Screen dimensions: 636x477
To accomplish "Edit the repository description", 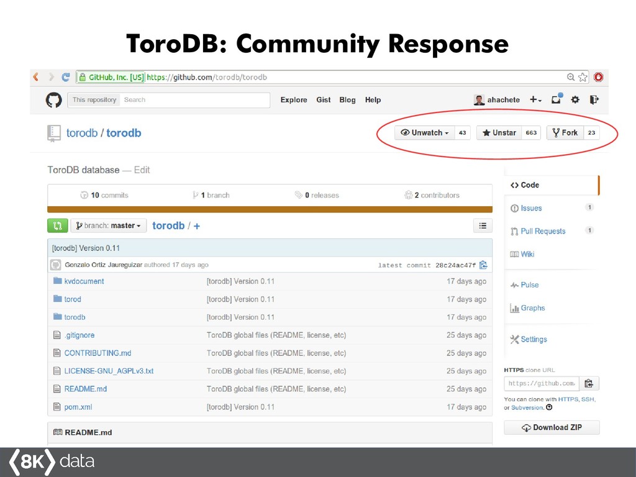I will click(x=142, y=170).
